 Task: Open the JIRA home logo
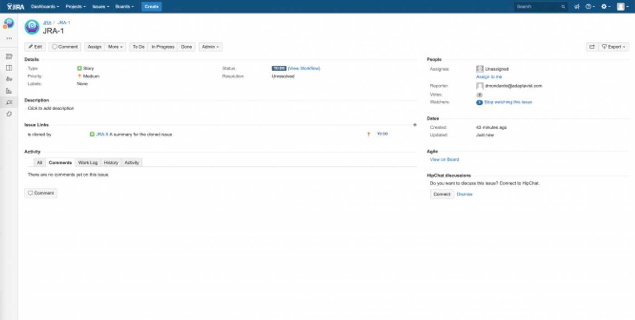pyautogui.click(x=15, y=6)
